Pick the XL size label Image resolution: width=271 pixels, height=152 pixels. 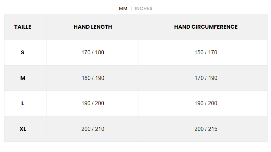[23, 129]
